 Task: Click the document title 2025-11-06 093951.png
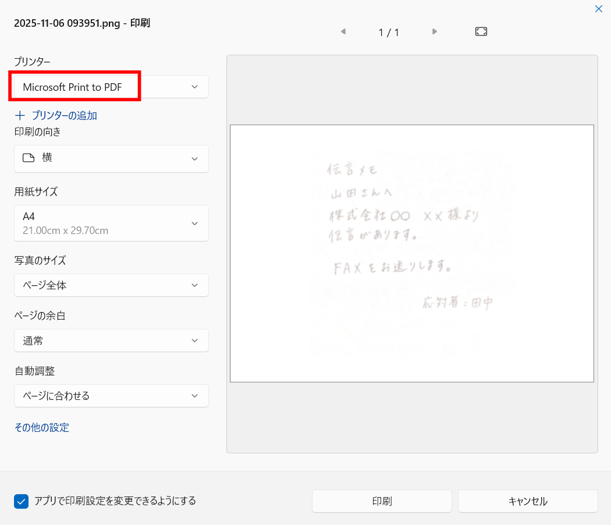click(81, 23)
